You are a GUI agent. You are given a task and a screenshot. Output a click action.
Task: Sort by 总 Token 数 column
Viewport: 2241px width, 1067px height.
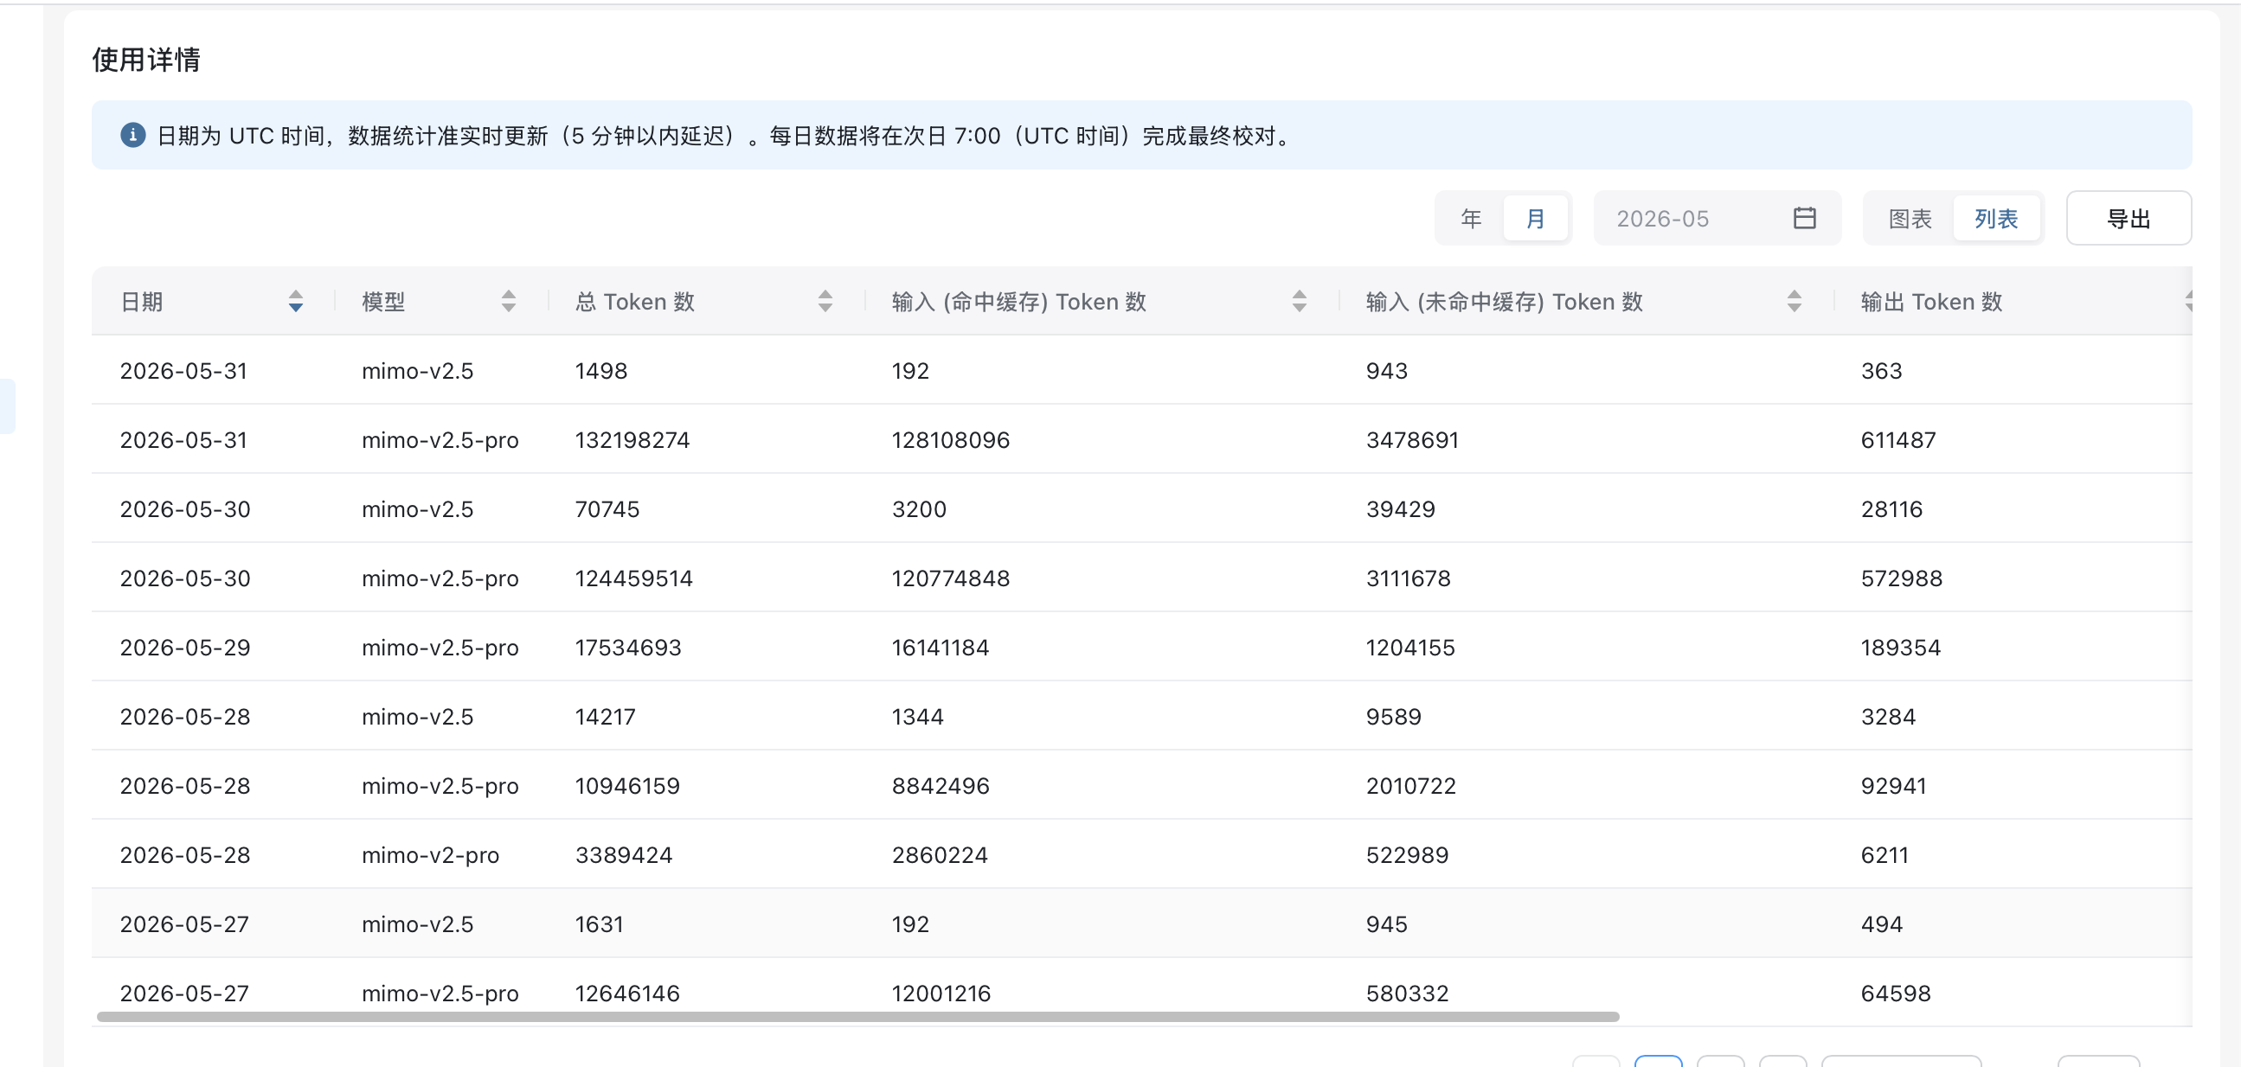825,302
